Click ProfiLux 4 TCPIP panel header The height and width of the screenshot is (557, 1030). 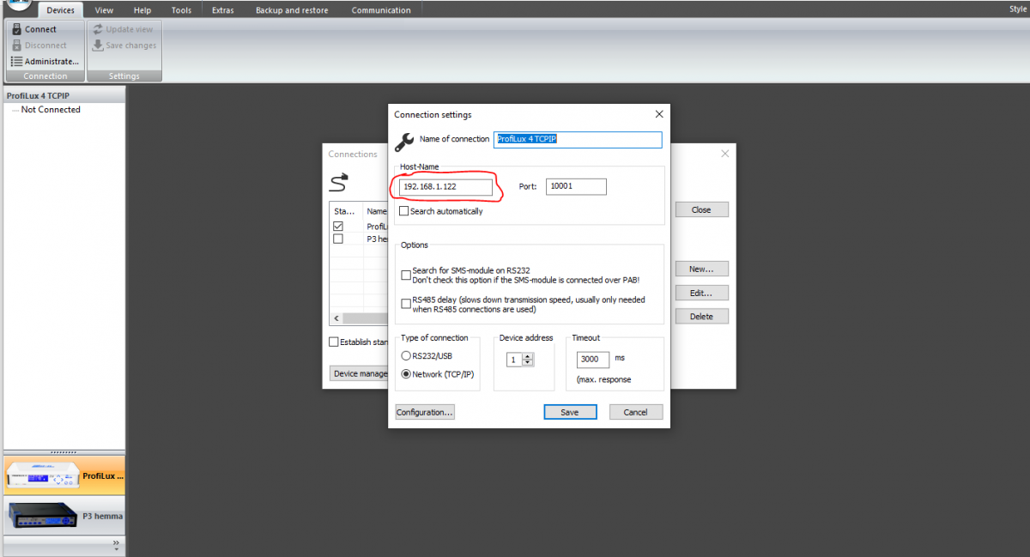tap(64, 95)
